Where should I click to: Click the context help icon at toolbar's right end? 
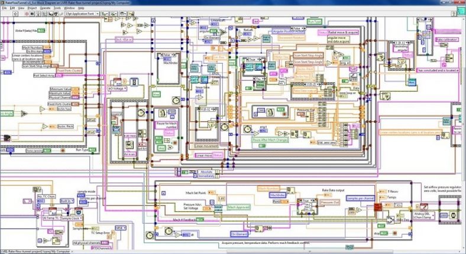coord(454,14)
